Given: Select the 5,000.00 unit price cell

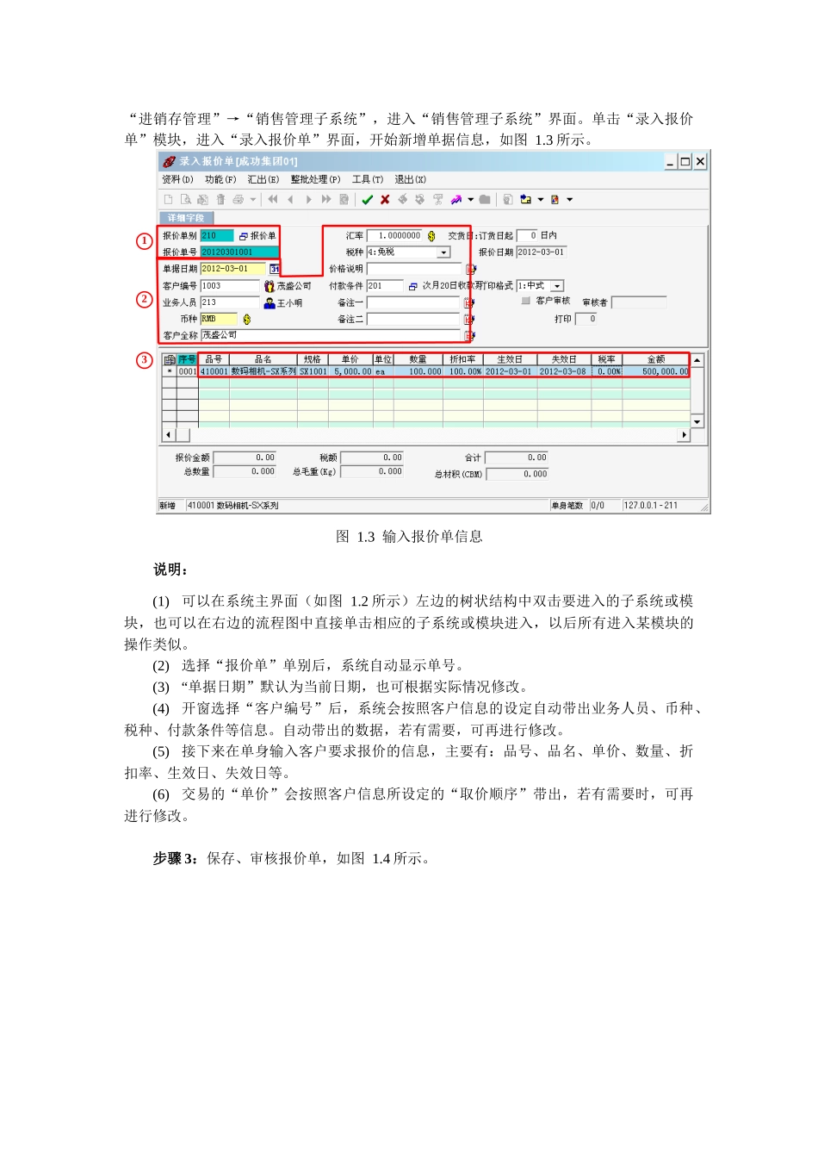Looking at the screenshot, I should pyautogui.click(x=350, y=371).
